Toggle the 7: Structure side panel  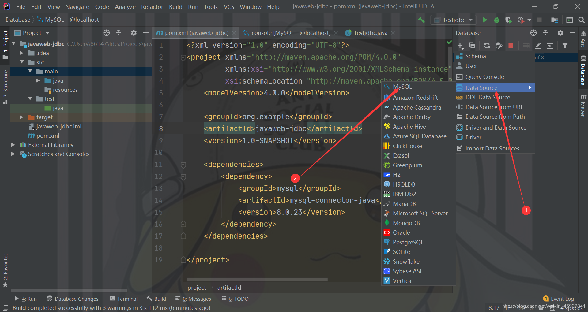5,87
